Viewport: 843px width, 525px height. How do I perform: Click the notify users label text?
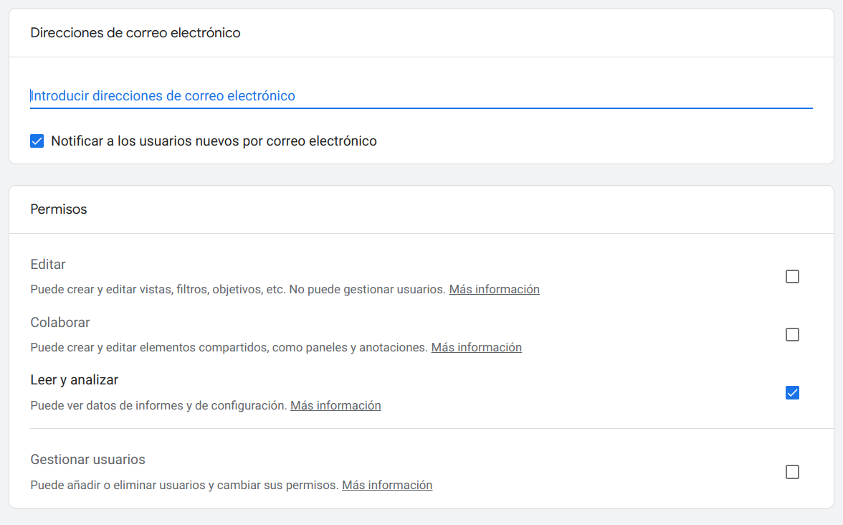coord(213,141)
